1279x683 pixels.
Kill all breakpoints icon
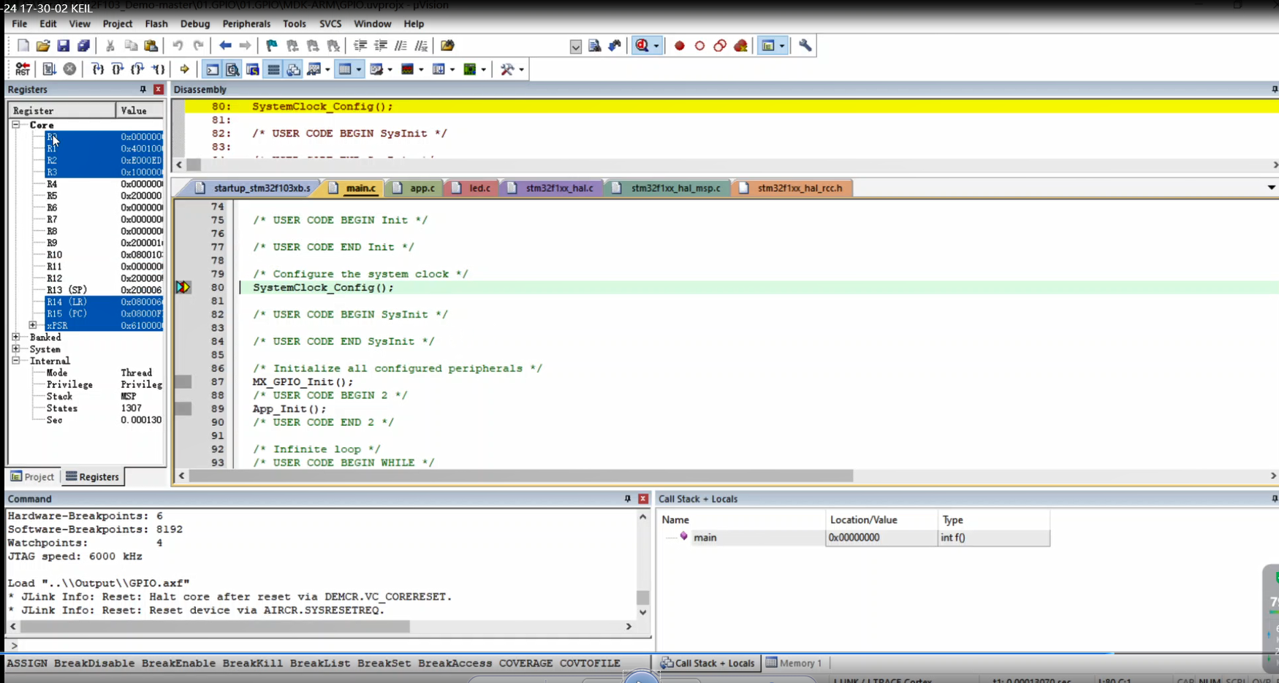coord(740,46)
